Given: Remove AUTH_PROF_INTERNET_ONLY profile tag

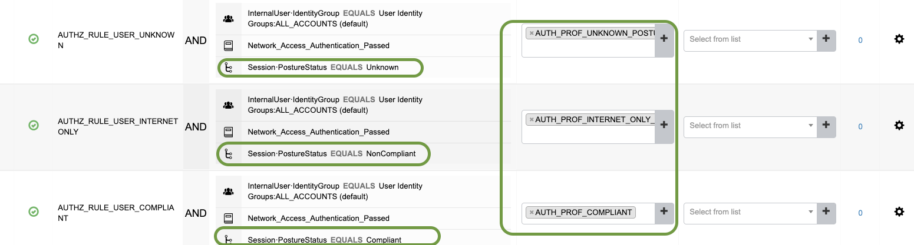Looking at the screenshot, I should [532, 120].
